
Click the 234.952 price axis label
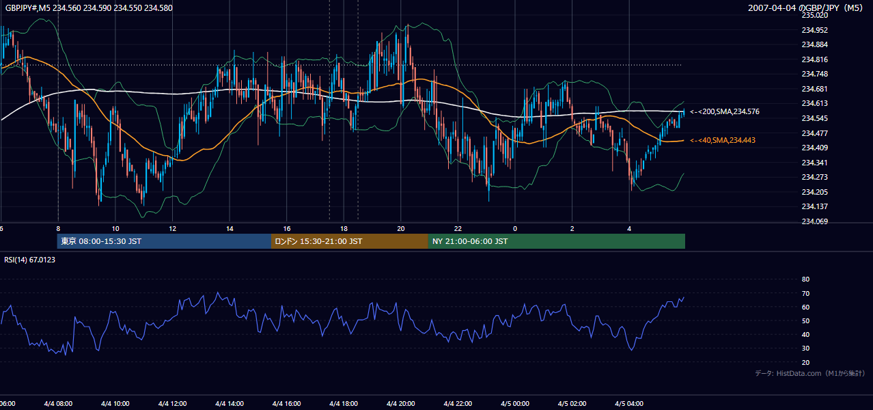tap(815, 30)
